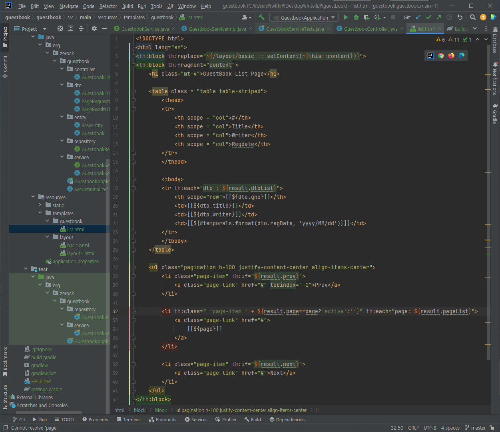The image size is (500, 432).
Task: Collapse the controller folder in tree
Action: click(62, 69)
